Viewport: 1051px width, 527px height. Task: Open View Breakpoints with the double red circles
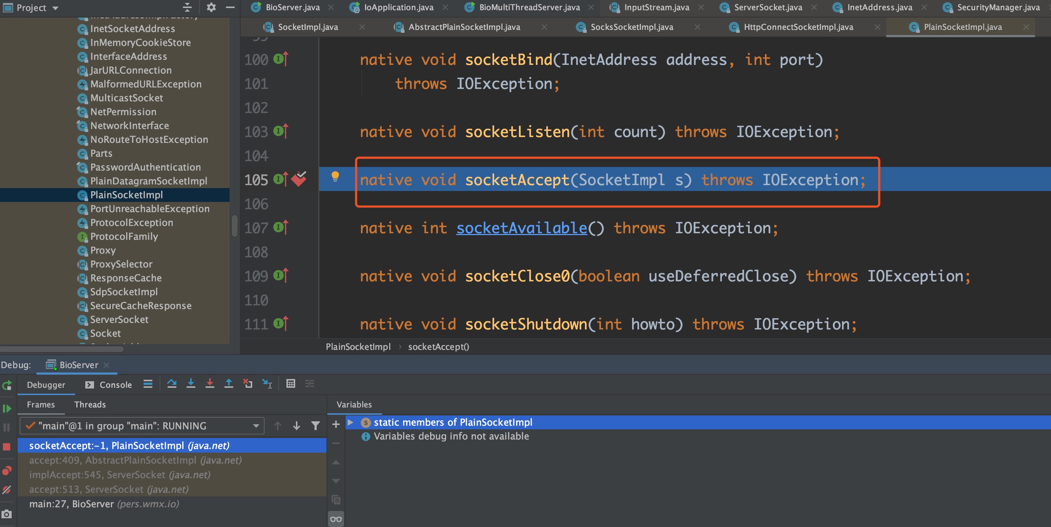(x=7, y=471)
